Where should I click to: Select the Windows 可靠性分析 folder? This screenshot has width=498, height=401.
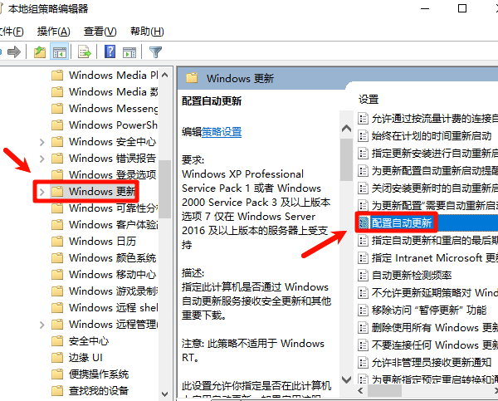point(105,208)
